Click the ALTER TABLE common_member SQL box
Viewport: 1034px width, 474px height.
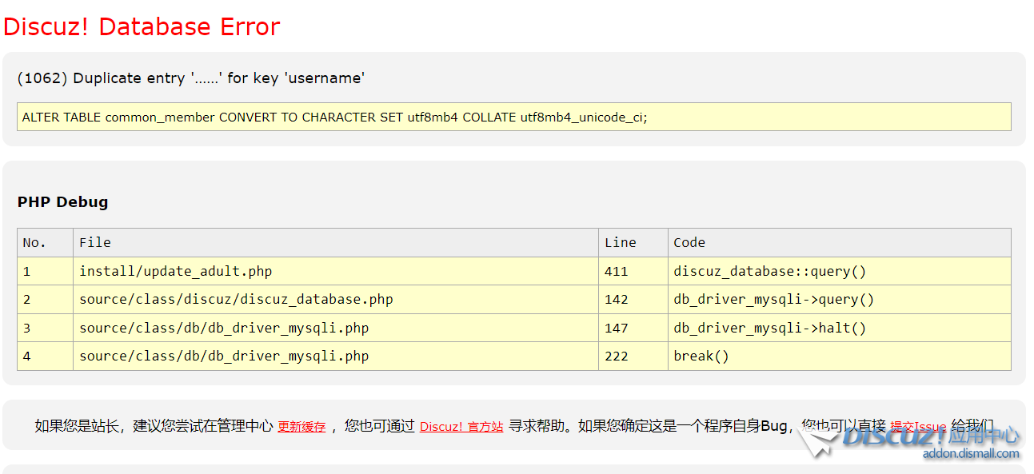(513, 117)
